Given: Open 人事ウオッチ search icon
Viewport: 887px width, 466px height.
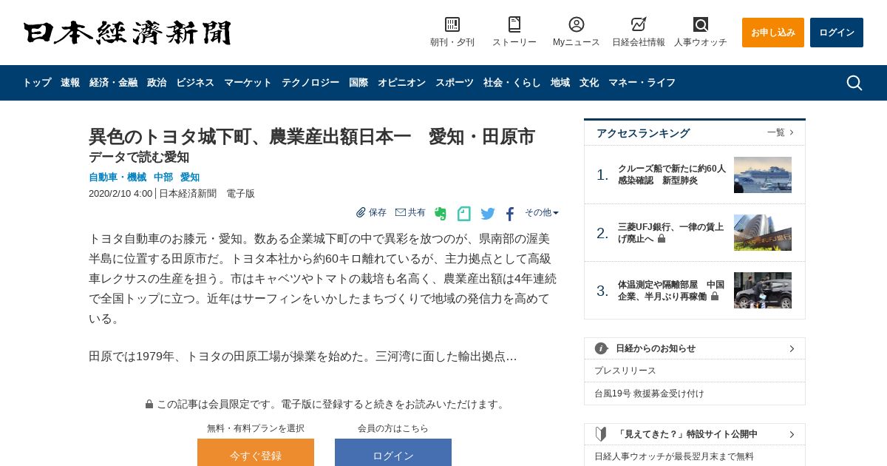Looking at the screenshot, I should pos(701,24).
